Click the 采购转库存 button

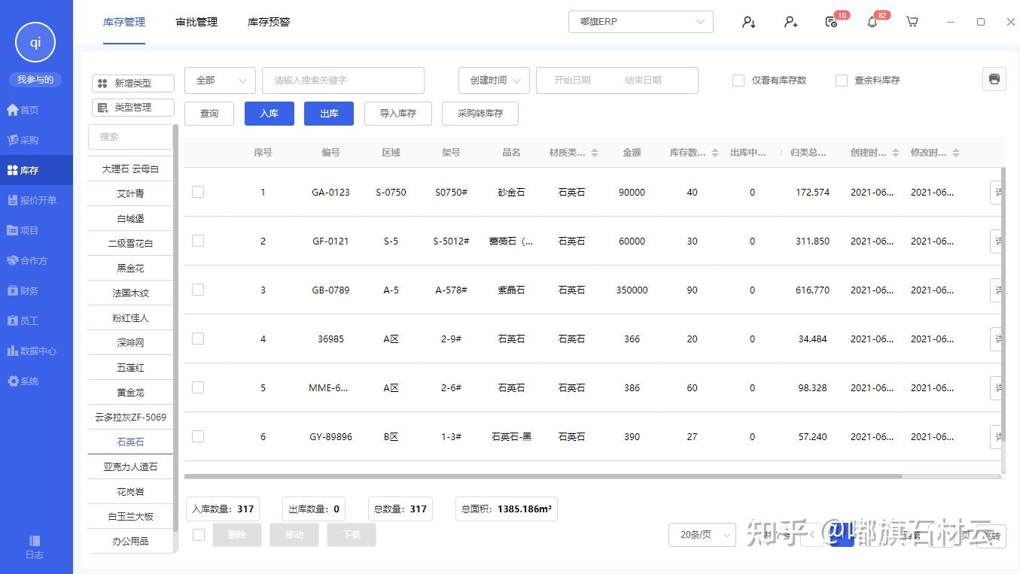pos(480,114)
